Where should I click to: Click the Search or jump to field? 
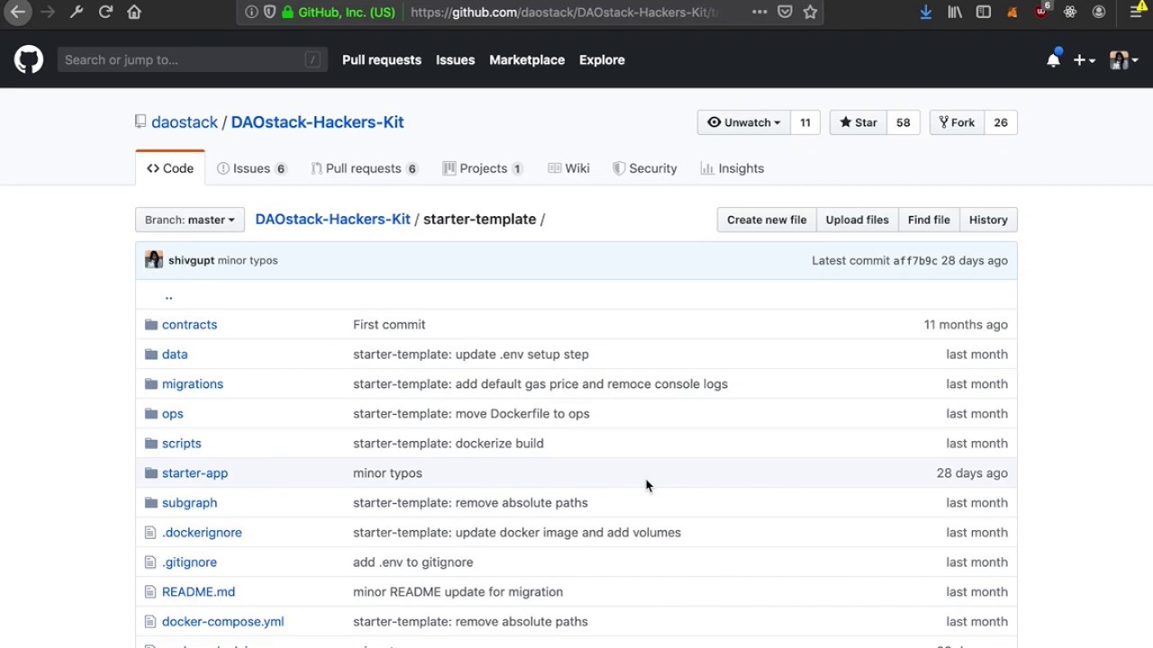coord(191,59)
